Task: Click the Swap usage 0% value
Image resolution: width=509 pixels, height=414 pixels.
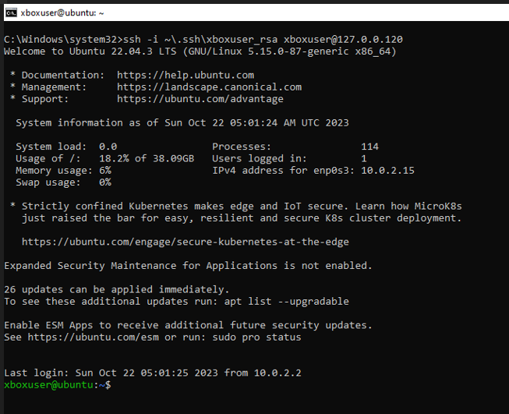Action: [105, 182]
